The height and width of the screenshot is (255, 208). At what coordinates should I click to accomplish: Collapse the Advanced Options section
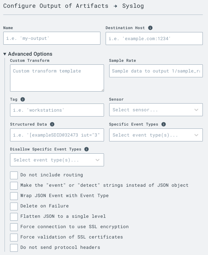click(x=28, y=54)
